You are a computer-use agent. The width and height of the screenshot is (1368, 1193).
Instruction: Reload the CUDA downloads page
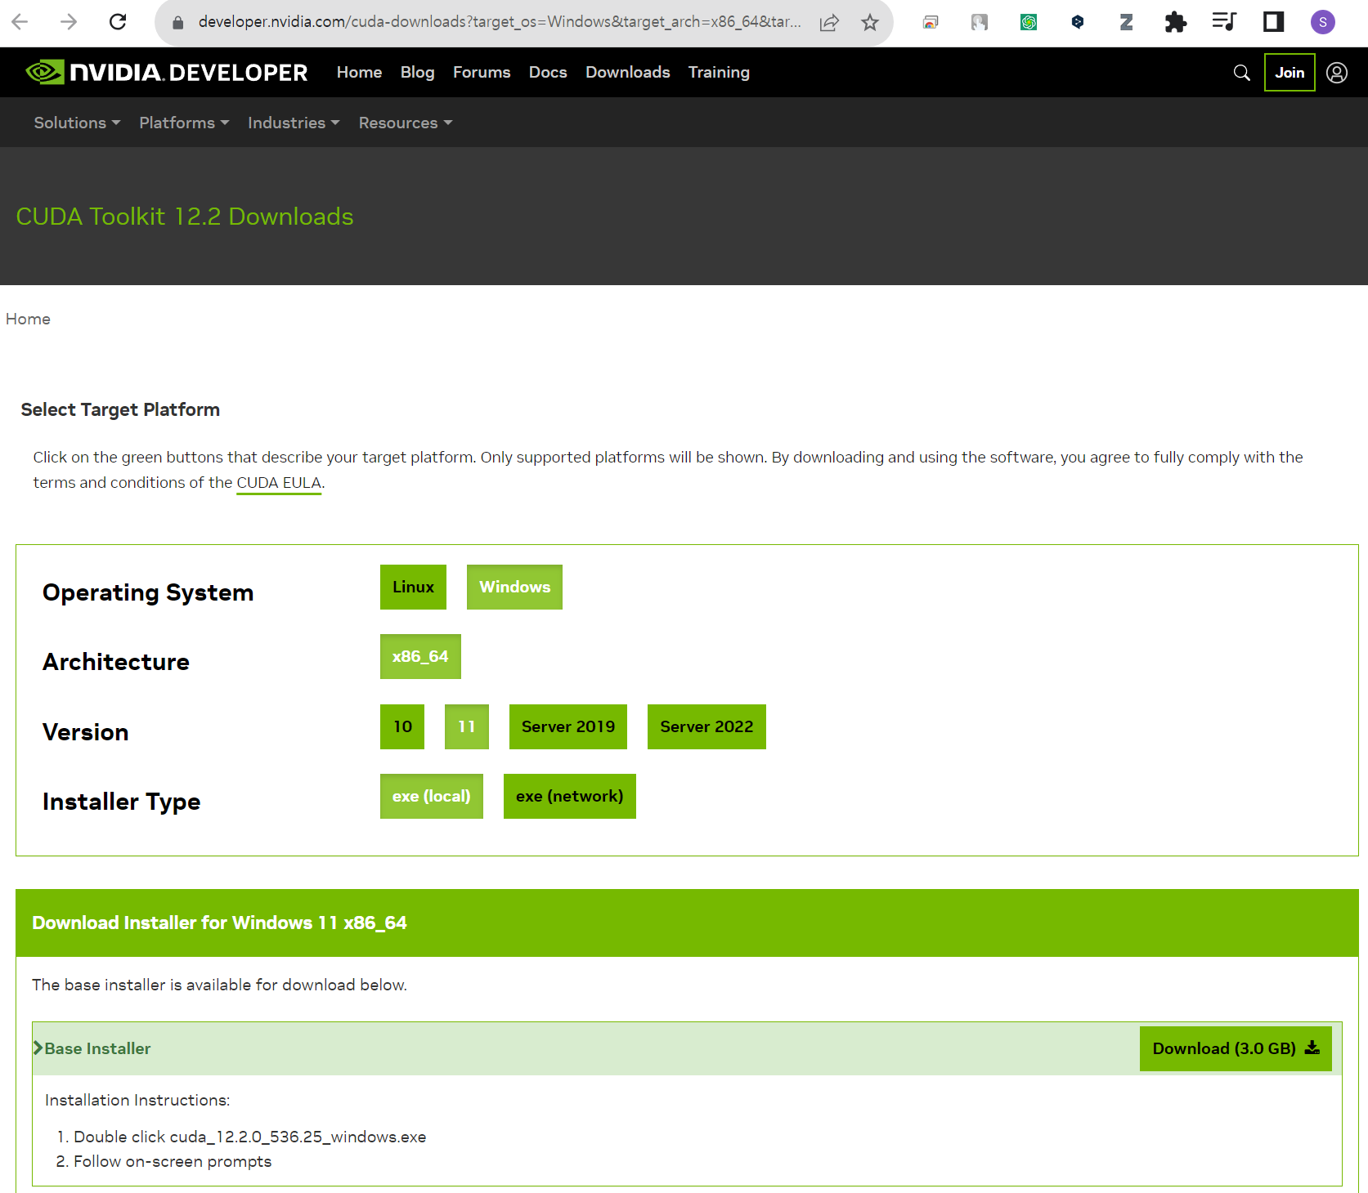tap(118, 22)
